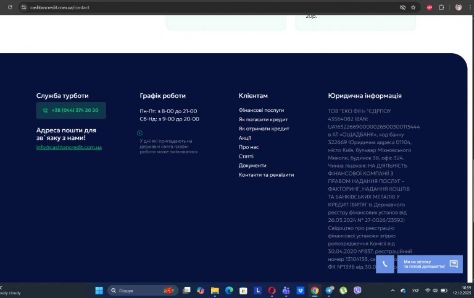Screen dimensions: 474x298
Task: Open Контакти та реквізити link
Action: [x=267, y=175]
